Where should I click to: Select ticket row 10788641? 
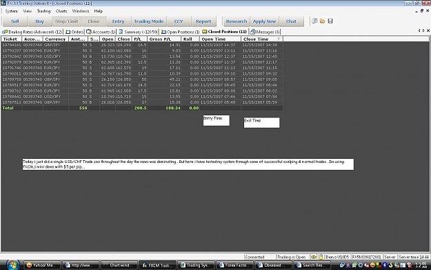(142, 97)
